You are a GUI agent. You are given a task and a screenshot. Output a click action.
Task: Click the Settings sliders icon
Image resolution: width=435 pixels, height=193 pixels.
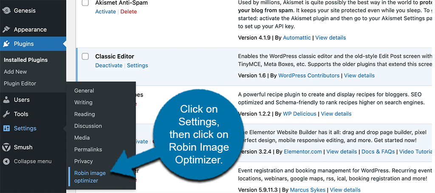click(6, 128)
